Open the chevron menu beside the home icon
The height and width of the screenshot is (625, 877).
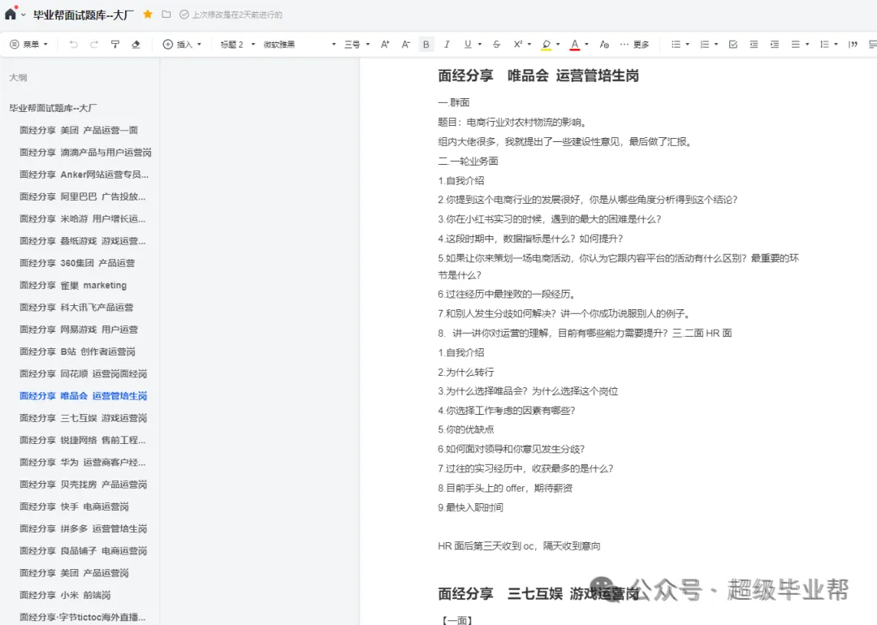[24, 15]
